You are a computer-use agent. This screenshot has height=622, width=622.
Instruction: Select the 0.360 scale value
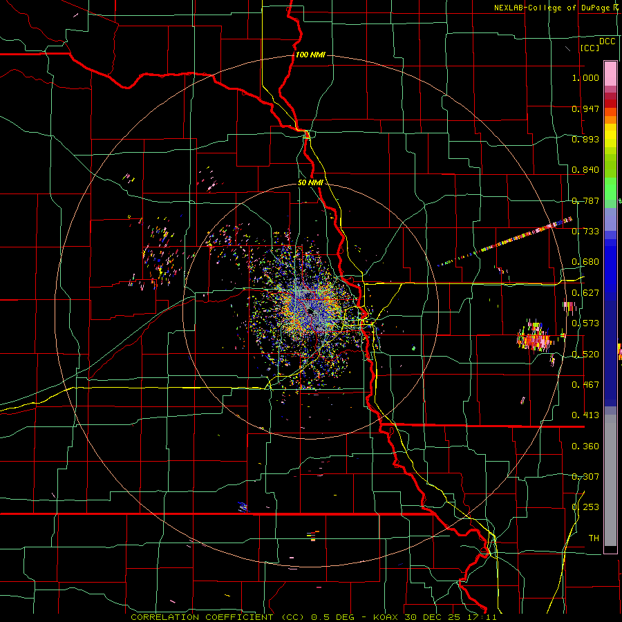pos(585,446)
